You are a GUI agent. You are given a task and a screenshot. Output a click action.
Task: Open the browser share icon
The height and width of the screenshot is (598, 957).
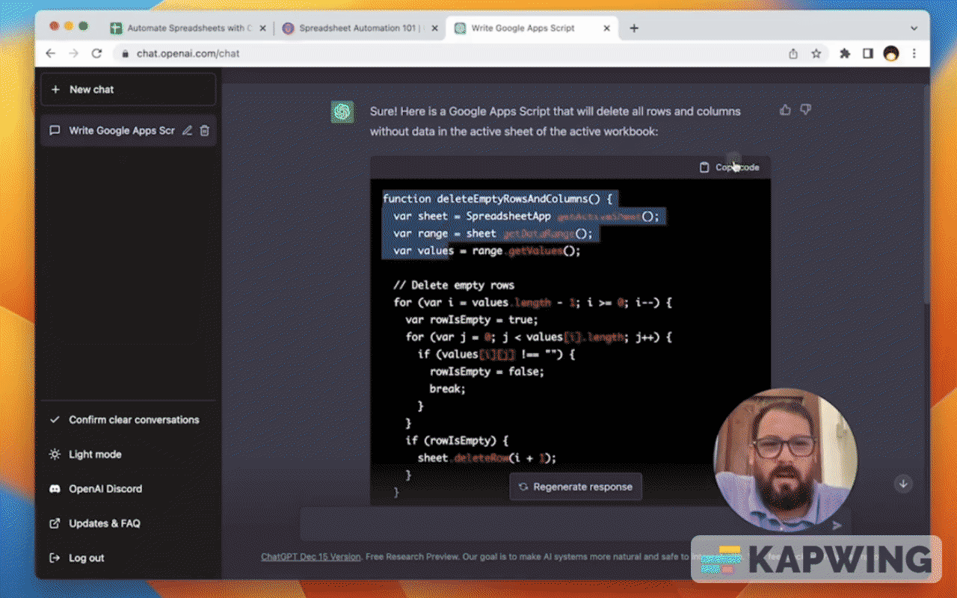point(793,54)
